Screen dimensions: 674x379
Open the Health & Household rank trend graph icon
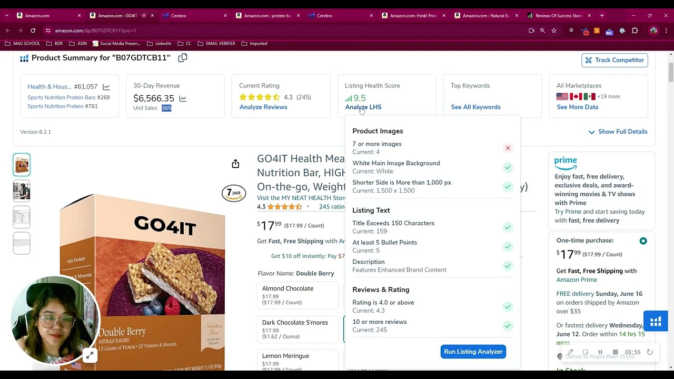click(x=106, y=87)
